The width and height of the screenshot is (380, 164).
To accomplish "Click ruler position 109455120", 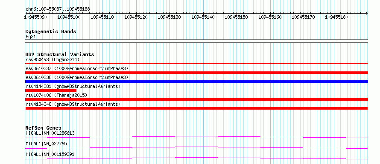I will [x=136, y=17].
